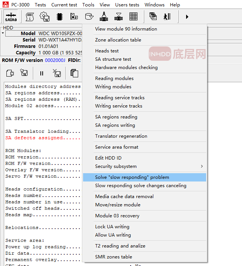Click the running man exit icon
The height and width of the screenshot is (266, 242).
(167, 17)
